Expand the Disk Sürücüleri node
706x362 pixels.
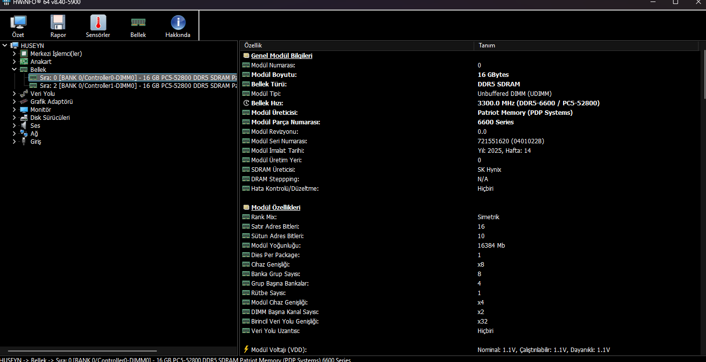tap(14, 117)
